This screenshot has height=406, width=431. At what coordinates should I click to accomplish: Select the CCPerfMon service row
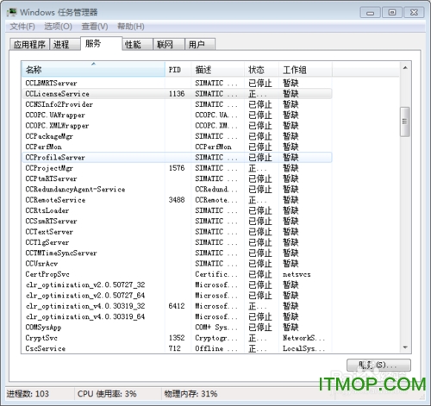(177, 147)
